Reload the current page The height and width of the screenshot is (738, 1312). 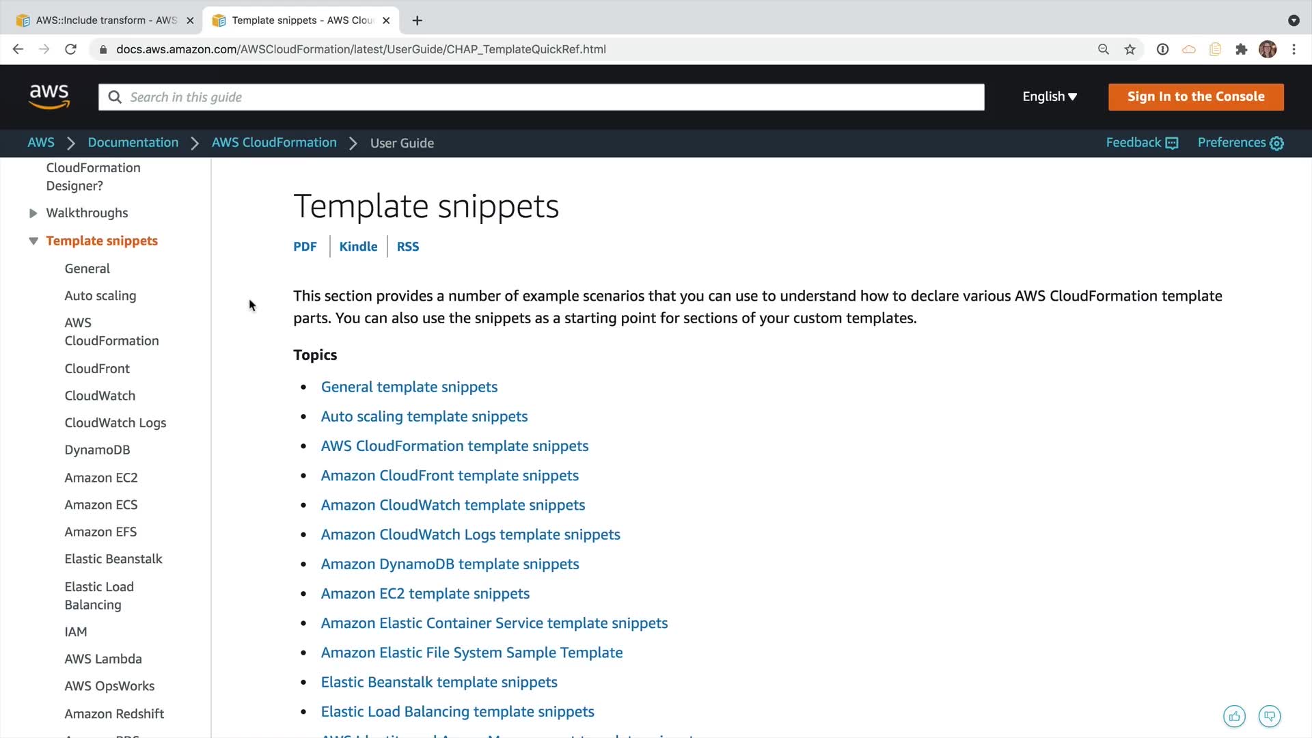click(70, 49)
